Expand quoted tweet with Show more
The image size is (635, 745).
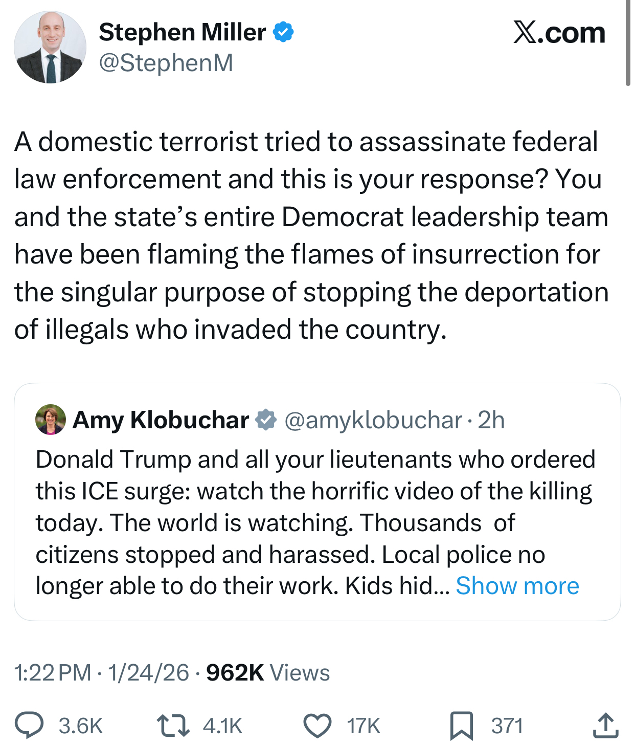pos(517,585)
